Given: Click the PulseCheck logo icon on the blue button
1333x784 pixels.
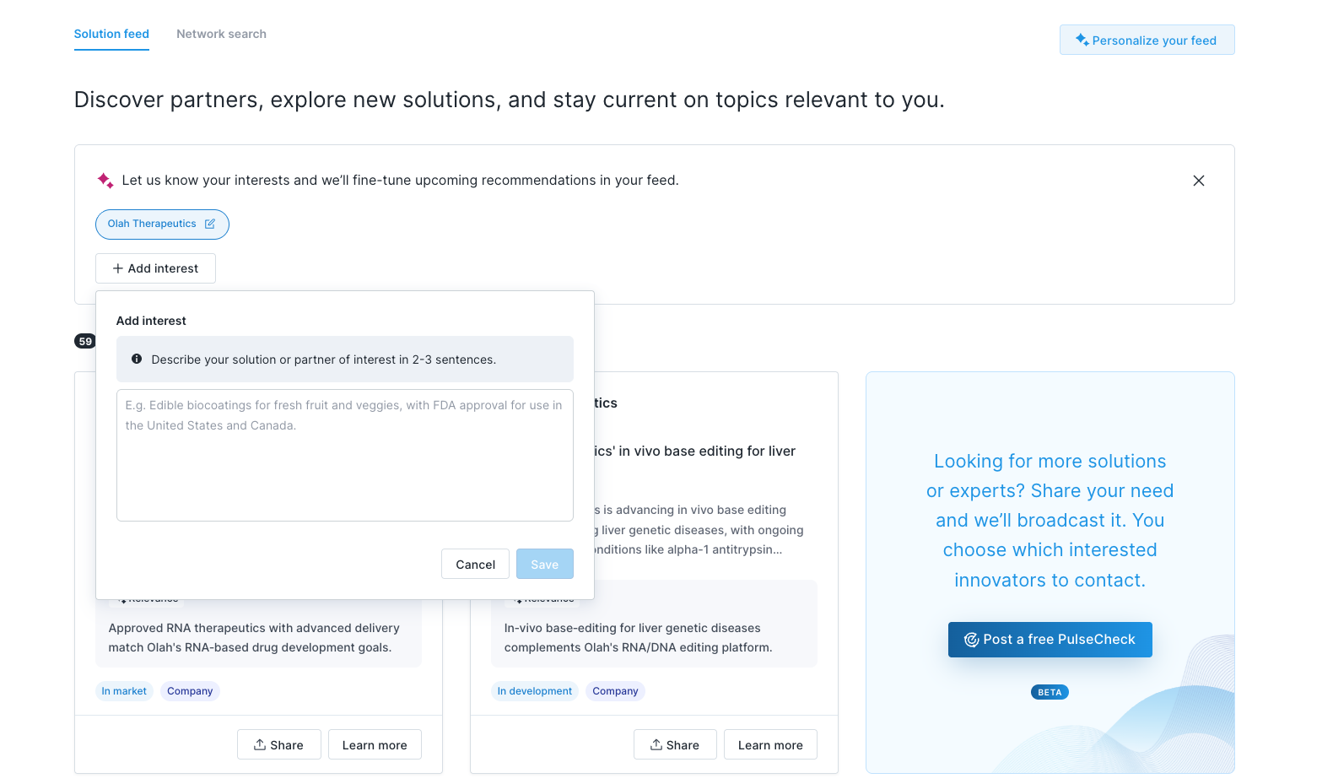Looking at the screenshot, I should click(973, 640).
